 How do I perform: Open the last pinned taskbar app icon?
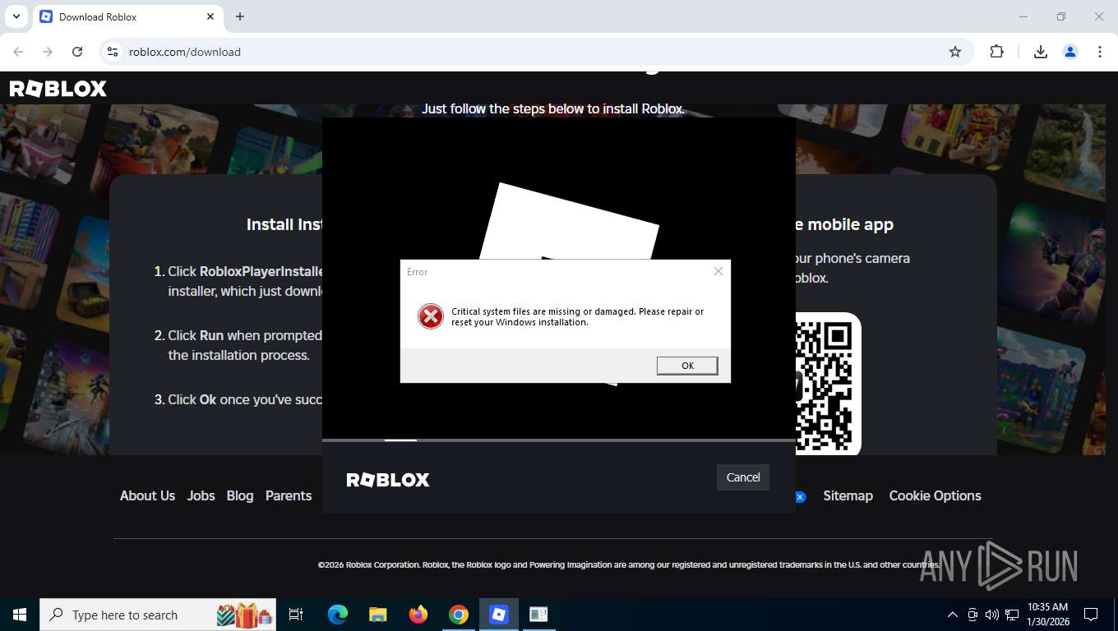[x=539, y=615]
